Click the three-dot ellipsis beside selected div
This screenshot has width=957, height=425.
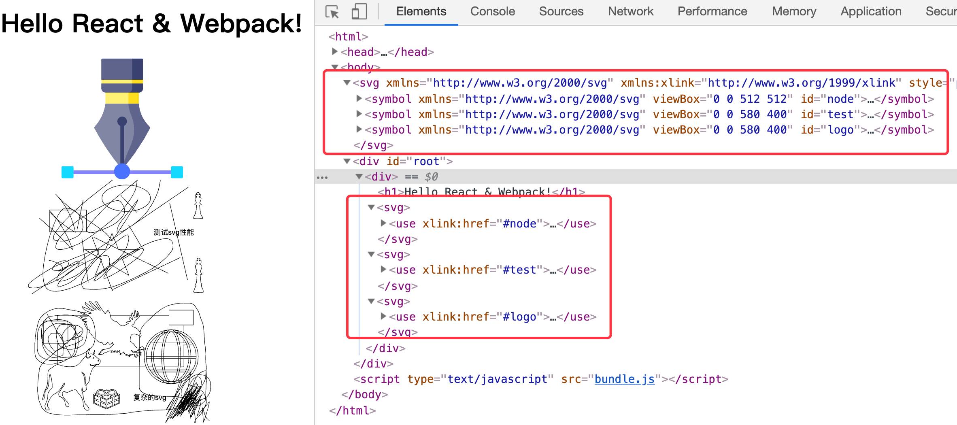point(322,177)
